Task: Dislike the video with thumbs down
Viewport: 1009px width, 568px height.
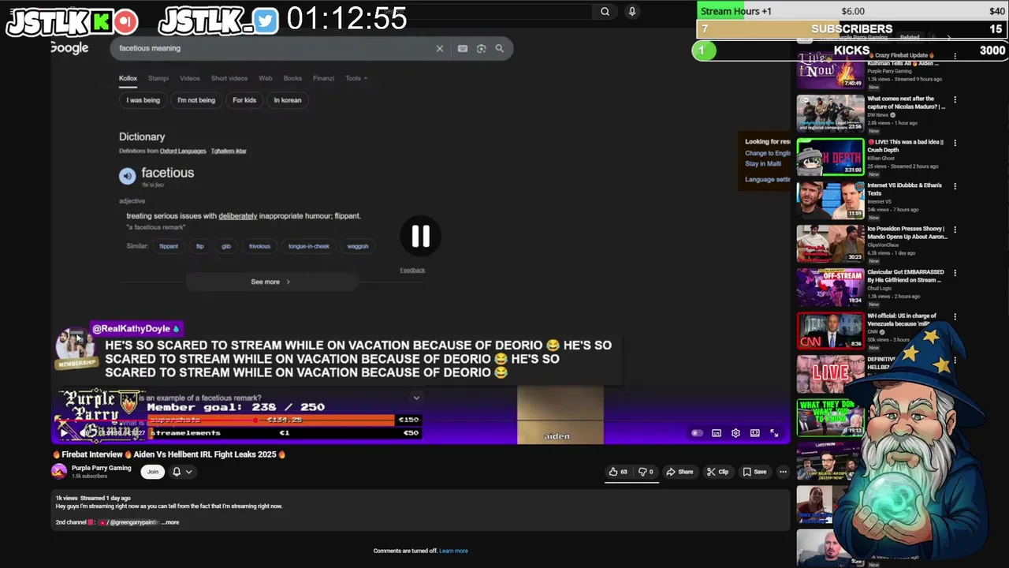Action: pyautogui.click(x=646, y=472)
